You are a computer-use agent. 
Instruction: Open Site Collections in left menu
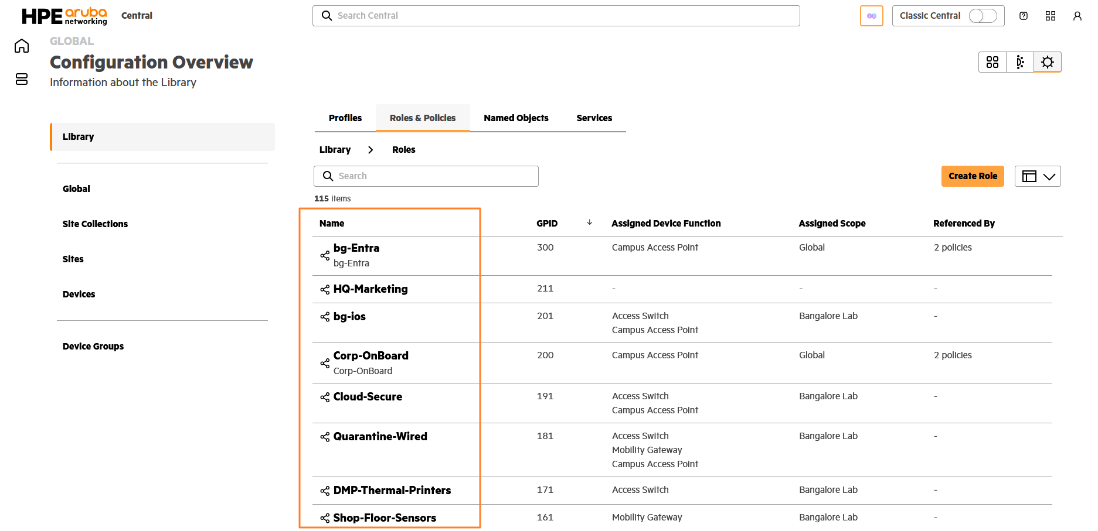[95, 224]
